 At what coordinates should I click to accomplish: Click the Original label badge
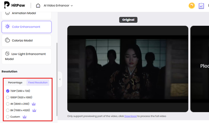click(128, 20)
